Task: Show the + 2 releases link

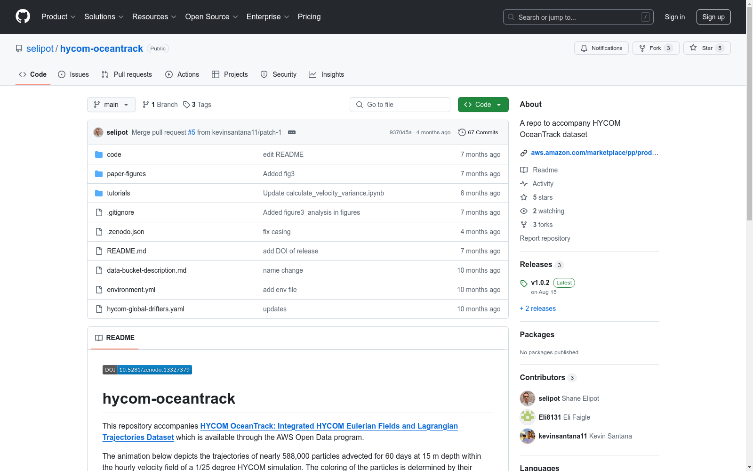Action: point(538,309)
